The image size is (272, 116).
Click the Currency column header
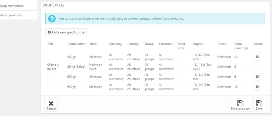(116, 44)
